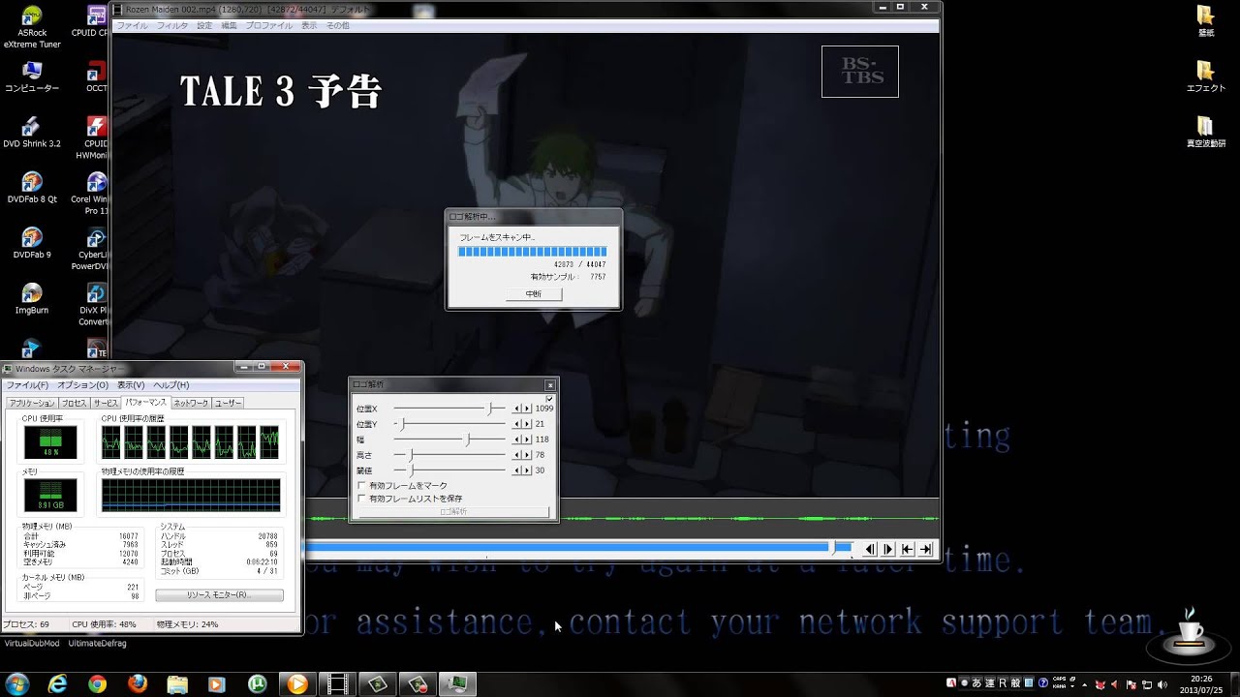This screenshot has width=1240, height=697.
Task: Adjust the 位置Y slider
Action: tap(449, 424)
